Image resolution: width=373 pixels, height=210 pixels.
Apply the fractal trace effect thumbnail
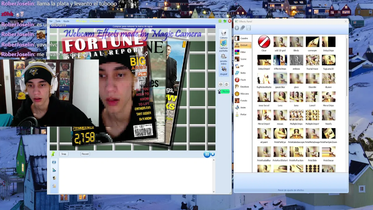tap(312, 60)
